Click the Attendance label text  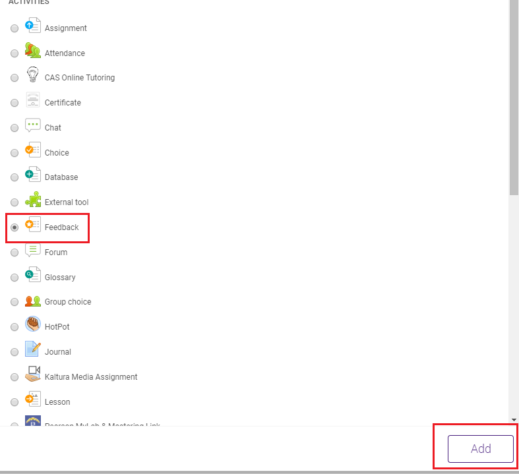point(65,53)
